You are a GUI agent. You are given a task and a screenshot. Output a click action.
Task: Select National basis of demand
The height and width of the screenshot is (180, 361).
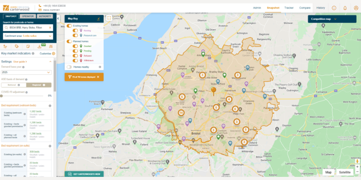pyautogui.click(x=14, y=85)
